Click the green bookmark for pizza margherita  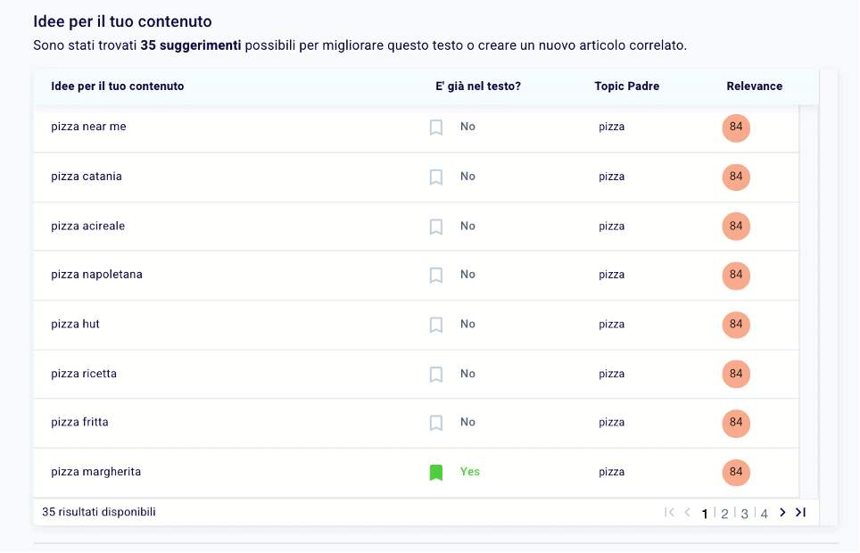pos(436,473)
